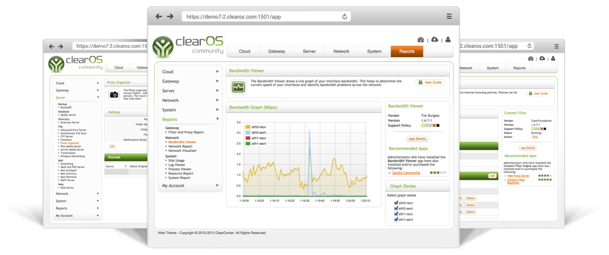Click the three-star rating for Zarafa Community
Image resolution: width=609 pixels, height=255 pixels.
pyautogui.click(x=438, y=173)
